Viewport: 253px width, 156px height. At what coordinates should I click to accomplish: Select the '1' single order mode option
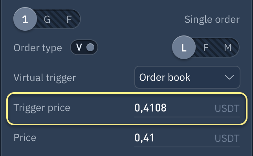(25, 19)
